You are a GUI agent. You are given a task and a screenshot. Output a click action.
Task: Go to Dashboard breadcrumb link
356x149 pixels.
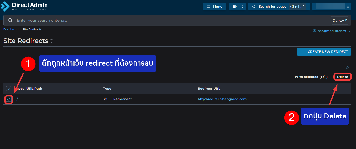11,30
